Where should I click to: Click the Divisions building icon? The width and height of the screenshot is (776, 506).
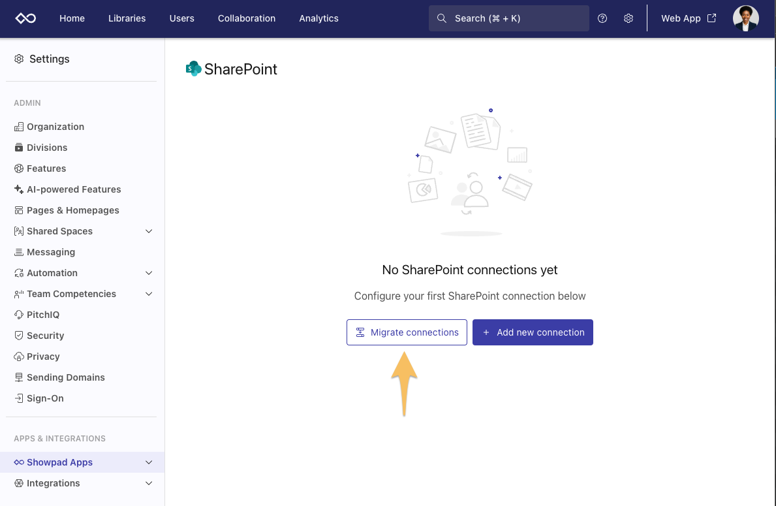(x=18, y=147)
